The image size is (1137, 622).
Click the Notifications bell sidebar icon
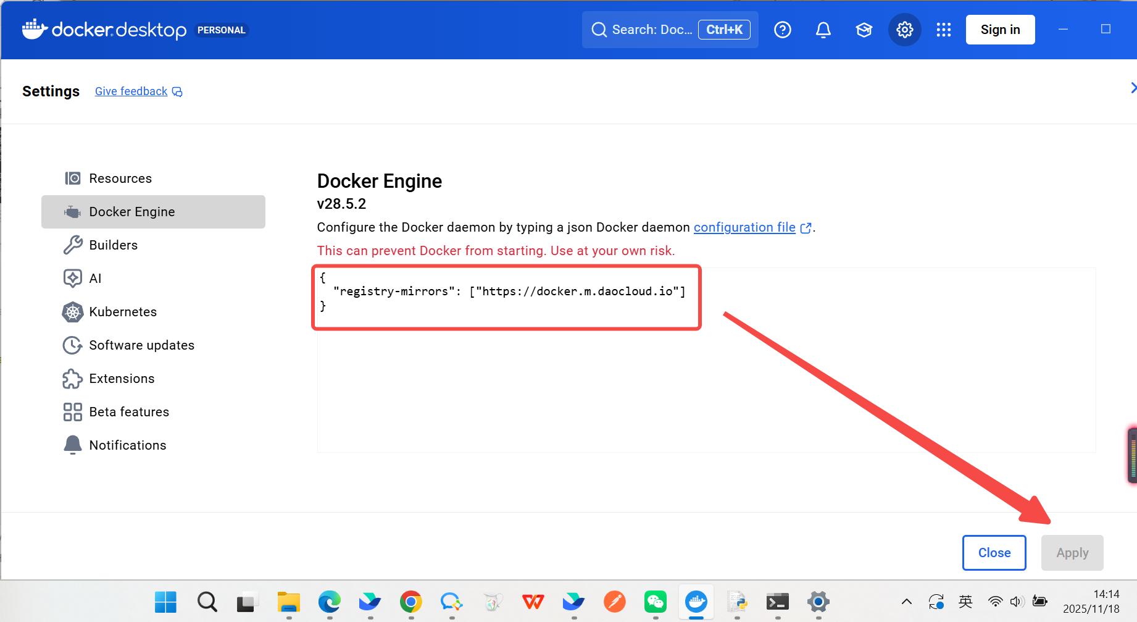tap(73, 445)
